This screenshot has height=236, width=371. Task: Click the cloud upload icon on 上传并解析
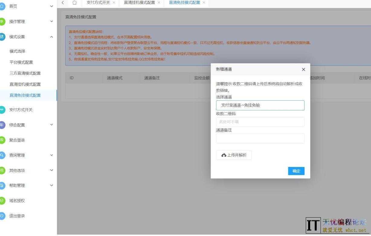(224, 155)
